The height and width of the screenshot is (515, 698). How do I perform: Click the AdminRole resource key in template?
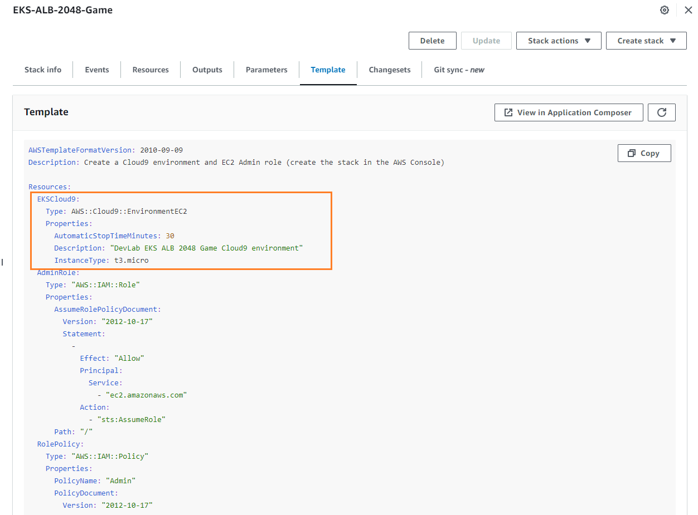click(x=58, y=272)
